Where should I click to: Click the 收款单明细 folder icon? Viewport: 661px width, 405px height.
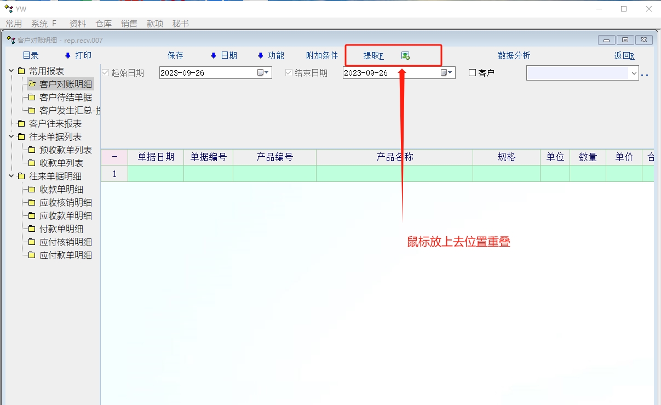(32, 190)
